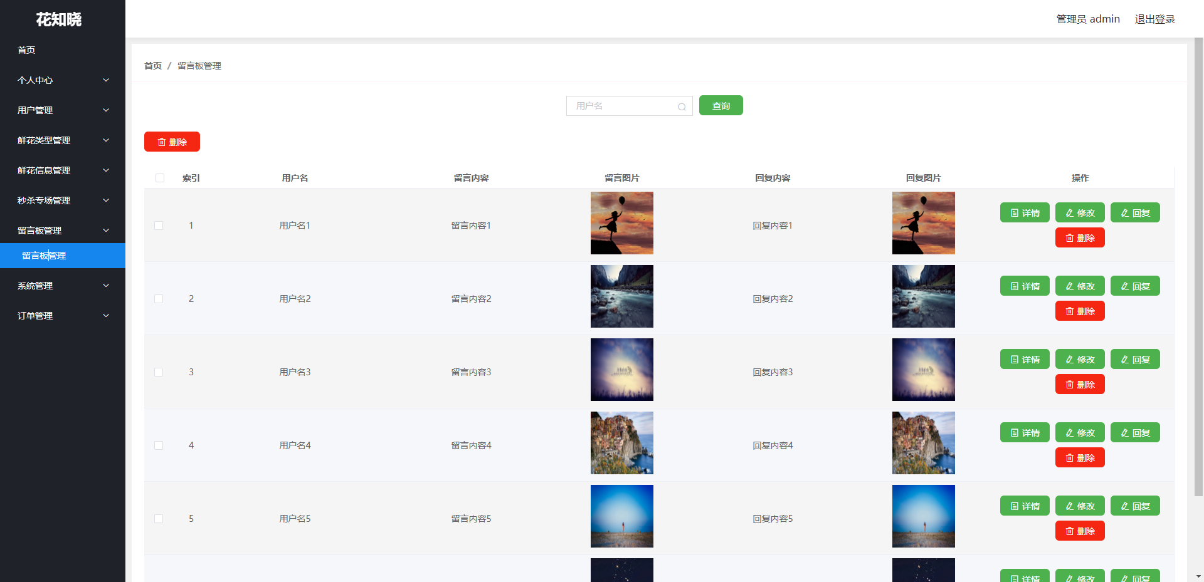The width and height of the screenshot is (1204, 582).
Task: Click 修改 for the 用户名4 row
Action: [1080, 433]
